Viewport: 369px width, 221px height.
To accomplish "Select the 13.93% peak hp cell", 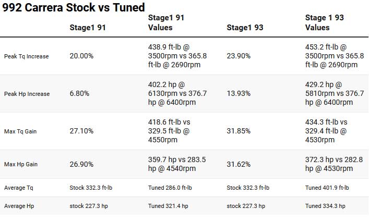I will pyautogui.click(x=239, y=94).
